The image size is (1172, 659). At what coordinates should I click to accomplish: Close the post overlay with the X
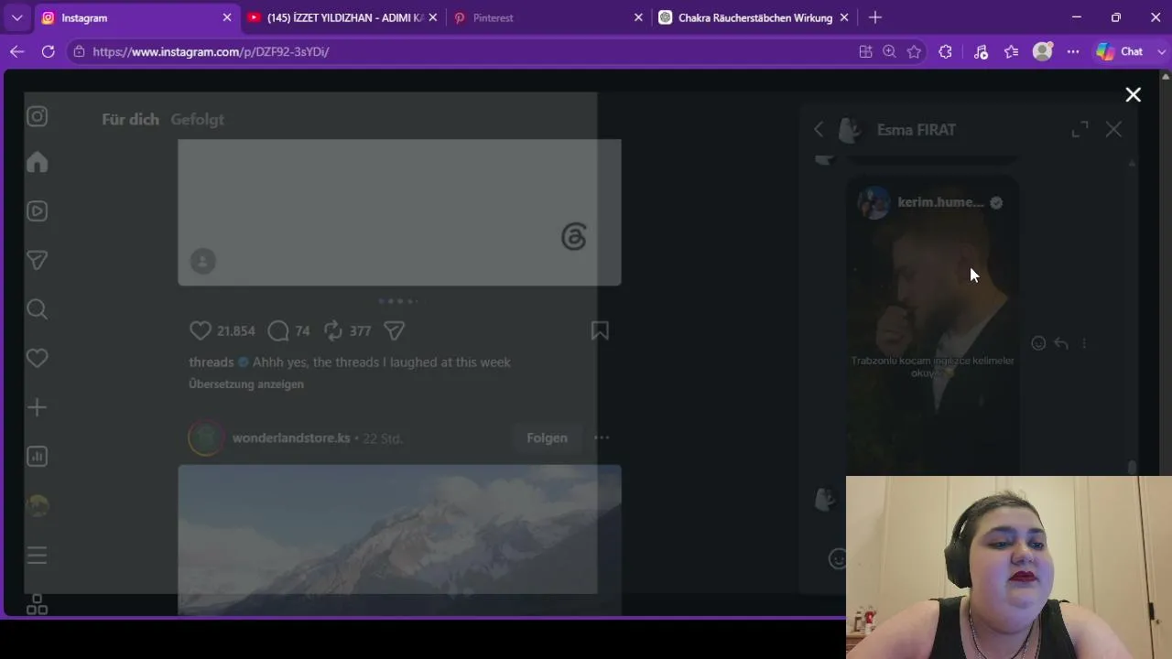pos(1134,95)
